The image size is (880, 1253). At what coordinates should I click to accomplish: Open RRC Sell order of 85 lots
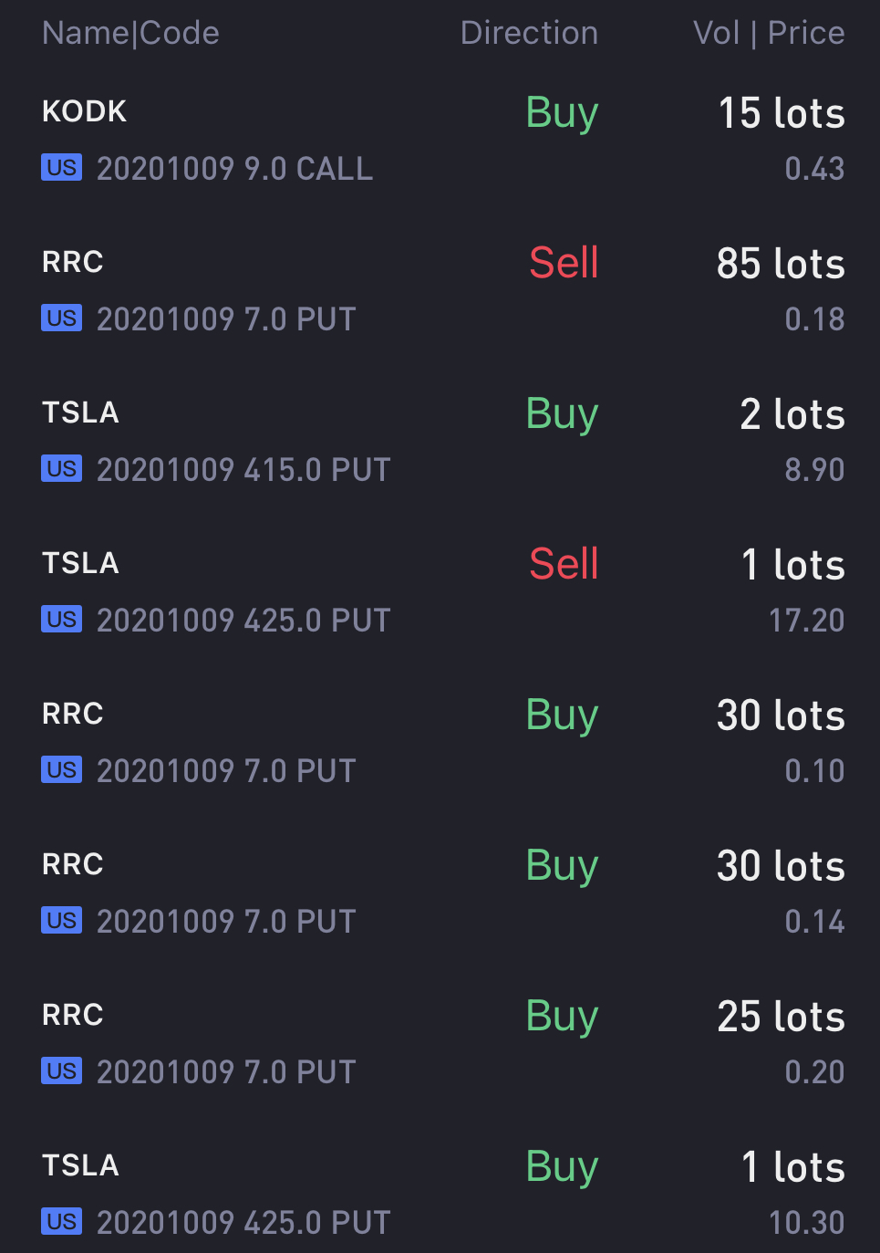(x=440, y=290)
